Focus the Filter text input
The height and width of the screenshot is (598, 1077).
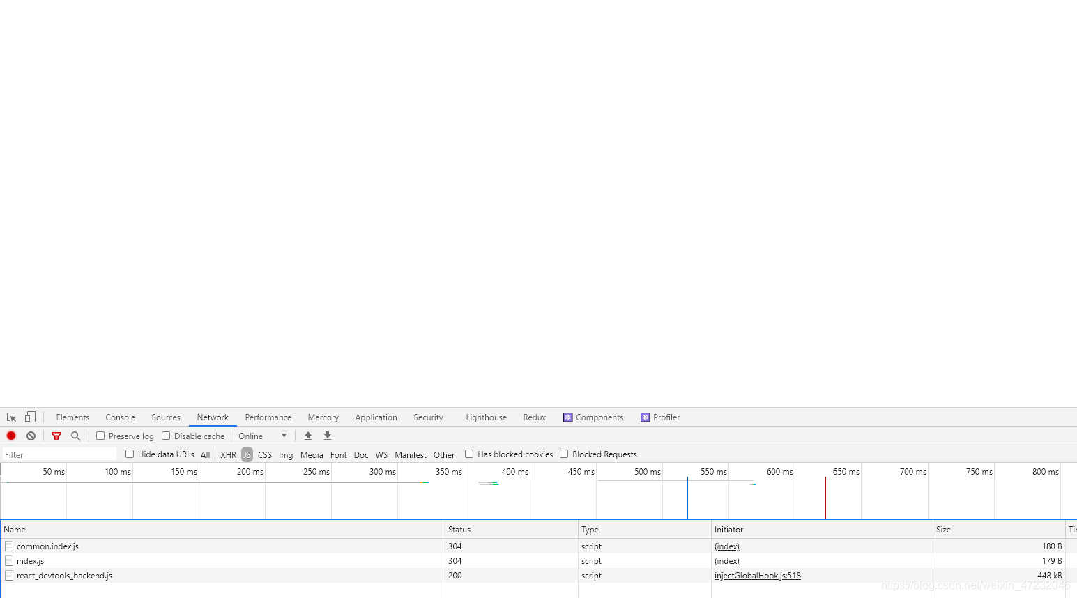click(x=59, y=454)
